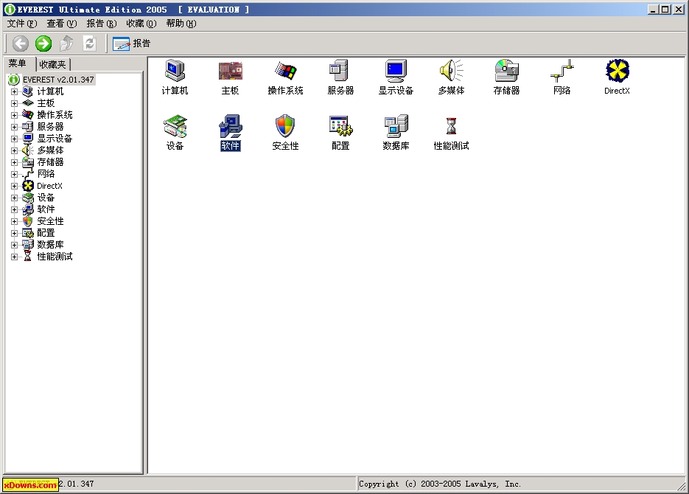Screen dimensions: 689x494
Task: Expand the 服务器 tree node
Action: click(x=14, y=127)
